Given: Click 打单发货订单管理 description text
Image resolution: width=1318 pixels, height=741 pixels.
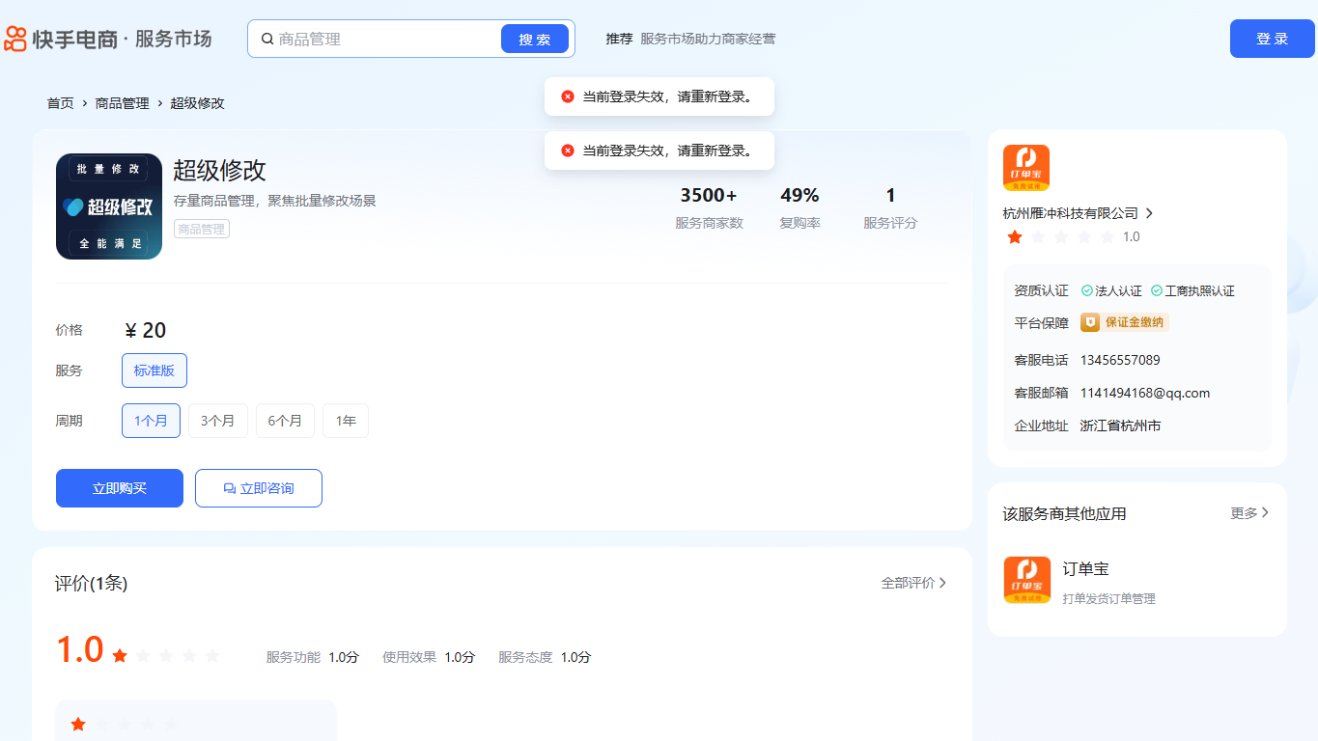Looking at the screenshot, I should [x=1109, y=599].
